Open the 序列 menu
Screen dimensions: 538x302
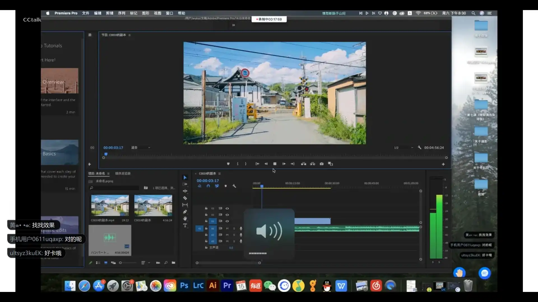click(x=121, y=13)
